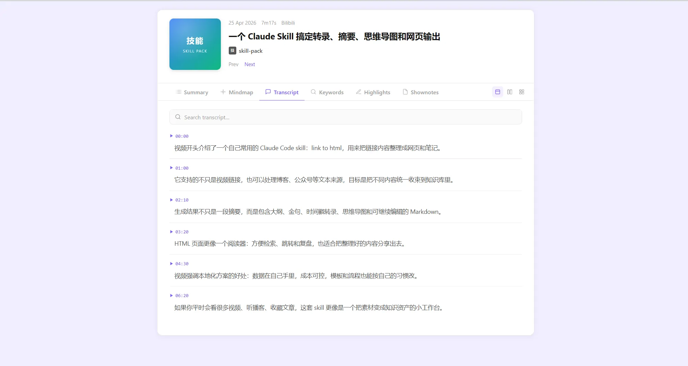
Task: Switch to two-column layout view
Action: (510, 92)
